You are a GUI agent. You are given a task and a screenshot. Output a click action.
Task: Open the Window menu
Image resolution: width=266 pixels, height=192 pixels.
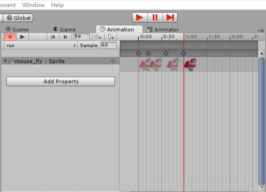point(33,5)
